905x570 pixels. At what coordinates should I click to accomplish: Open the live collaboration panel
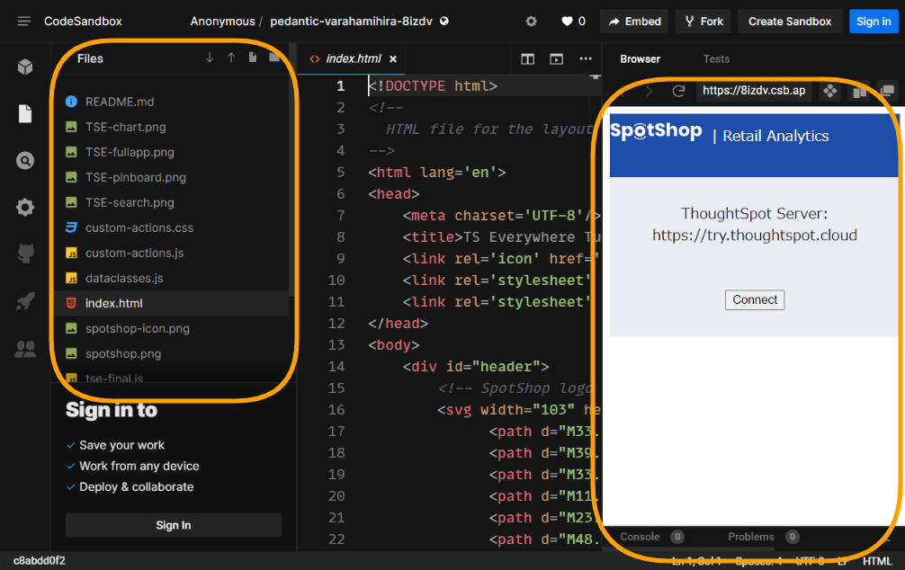point(25,347)
